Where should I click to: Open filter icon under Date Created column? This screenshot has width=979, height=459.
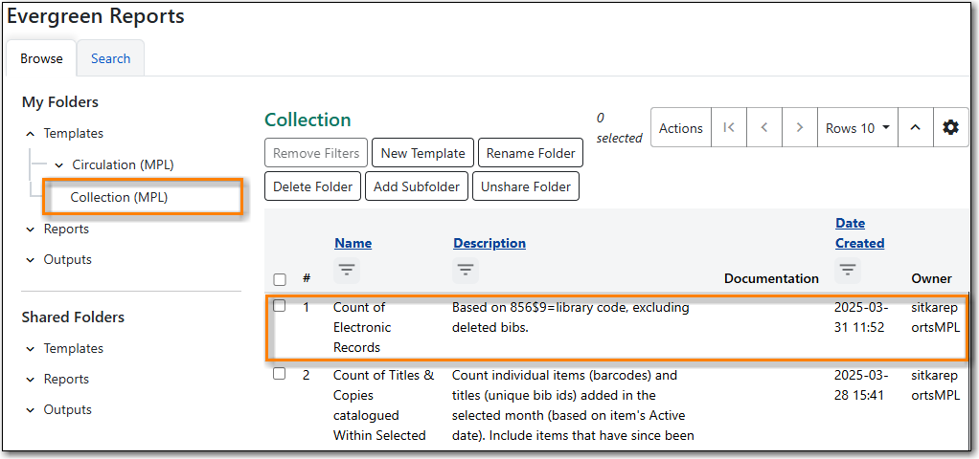pos(848,271)
